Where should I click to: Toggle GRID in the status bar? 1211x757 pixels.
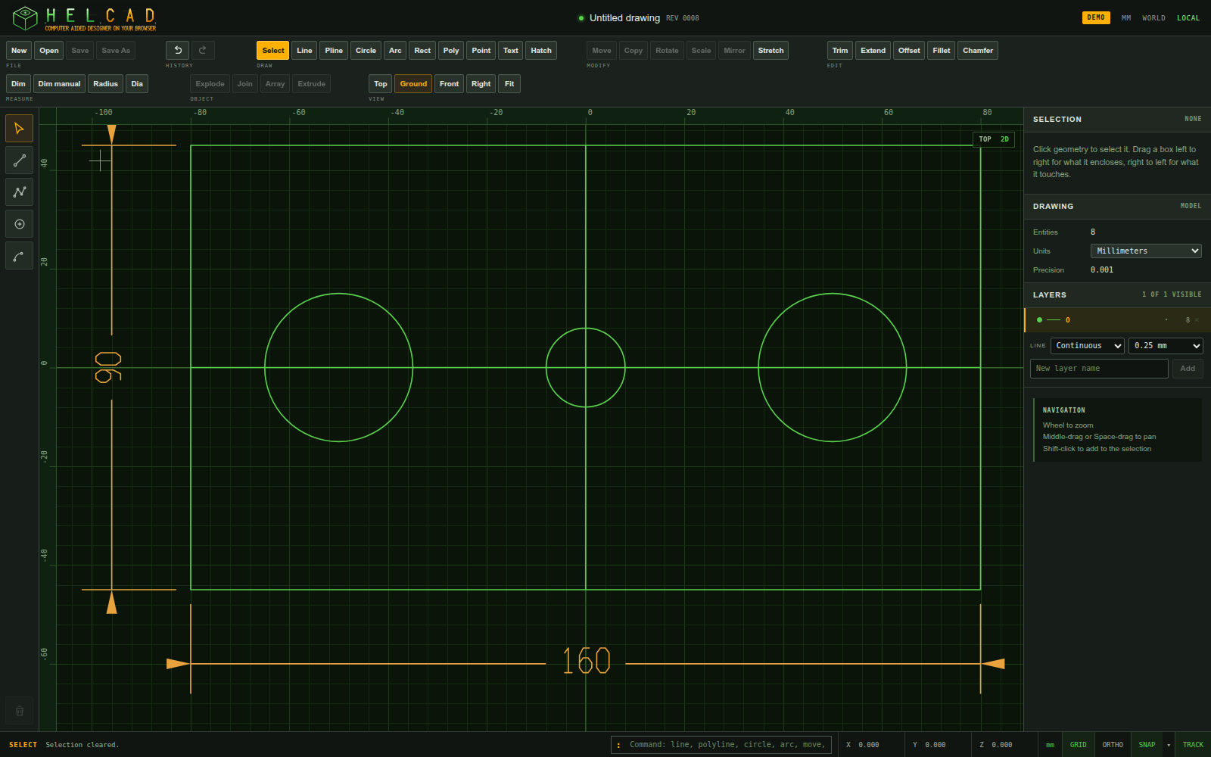point(1078,745)
